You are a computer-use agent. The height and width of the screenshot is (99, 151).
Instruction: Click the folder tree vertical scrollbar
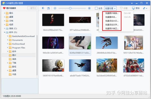coord(37,55)
